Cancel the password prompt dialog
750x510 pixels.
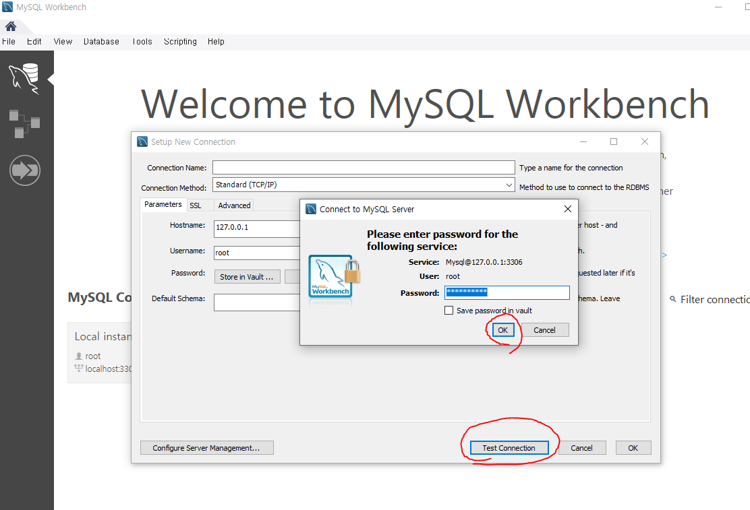(544, 330)
